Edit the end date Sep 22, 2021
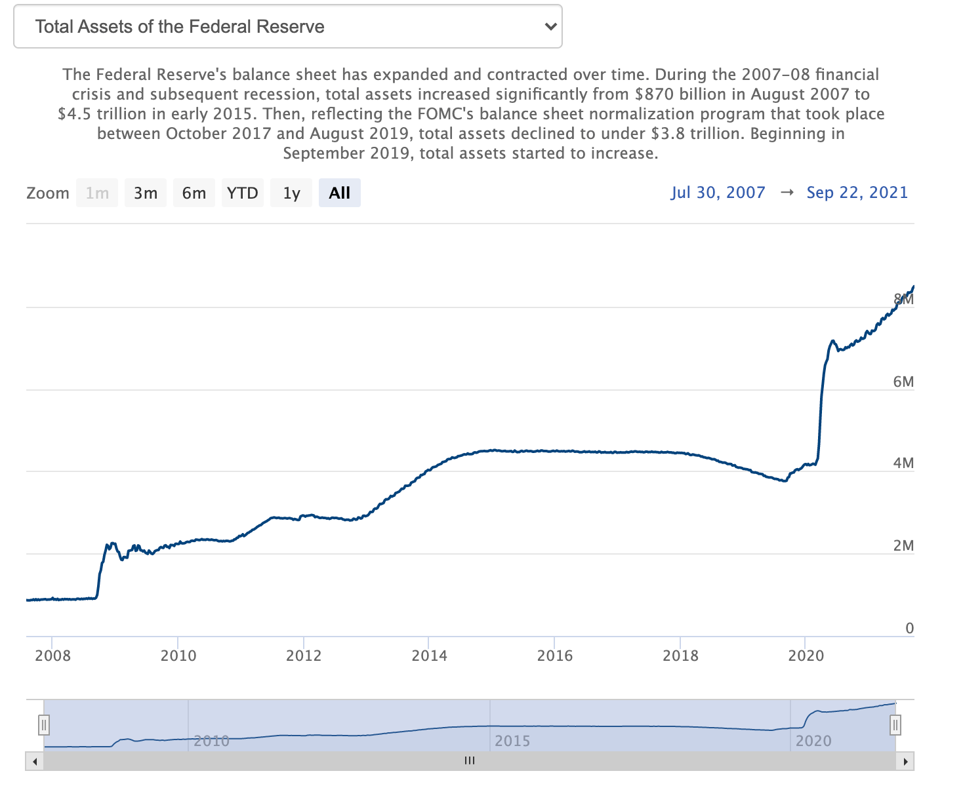 tap(857, 192)
